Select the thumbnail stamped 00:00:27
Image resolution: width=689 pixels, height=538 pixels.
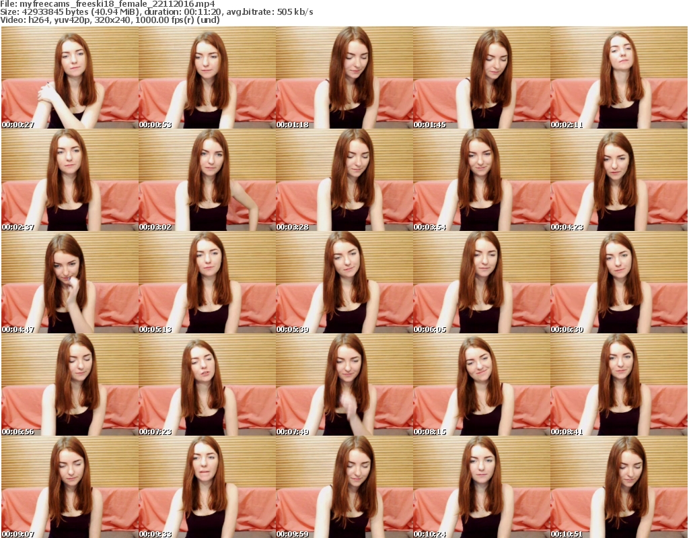click(x=70, y=77)
